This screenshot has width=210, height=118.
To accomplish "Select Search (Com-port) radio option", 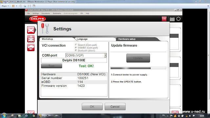I will 76,45.
